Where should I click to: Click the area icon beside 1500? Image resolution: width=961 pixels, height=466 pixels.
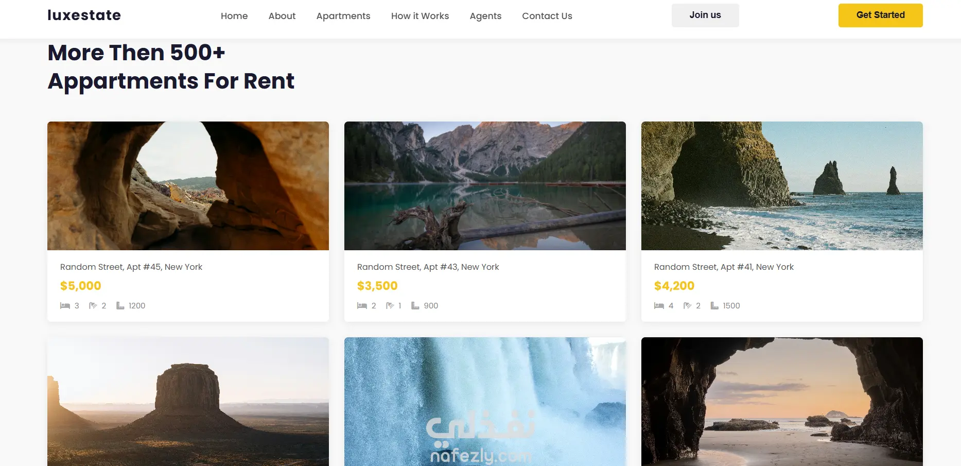click(714, 306)
